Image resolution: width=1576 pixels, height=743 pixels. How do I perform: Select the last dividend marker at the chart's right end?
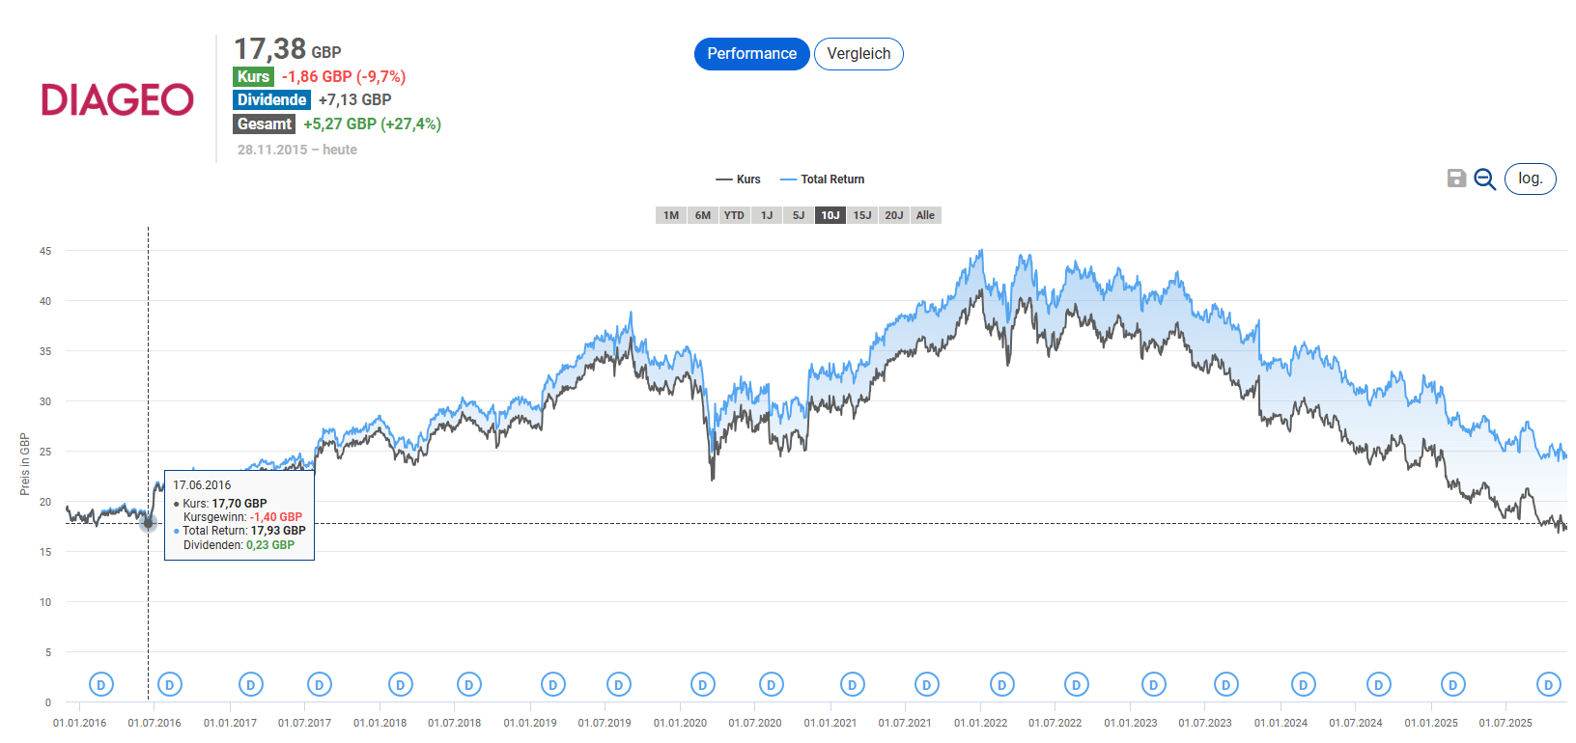[1548, 685]
